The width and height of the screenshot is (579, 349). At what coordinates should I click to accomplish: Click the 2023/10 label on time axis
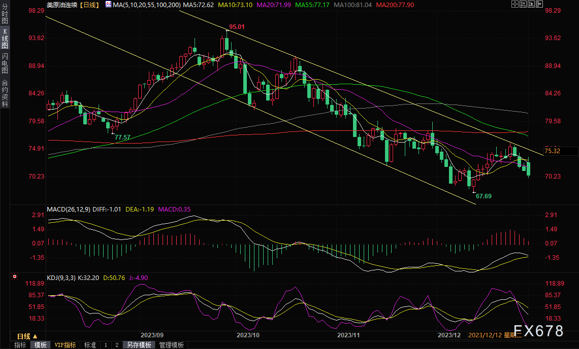[248, 335]
